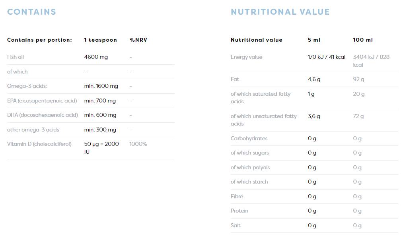
Task: Click the %NRV column header
Action: tap(138, 40)
